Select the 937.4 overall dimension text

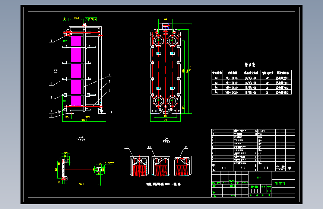[84, 120]
